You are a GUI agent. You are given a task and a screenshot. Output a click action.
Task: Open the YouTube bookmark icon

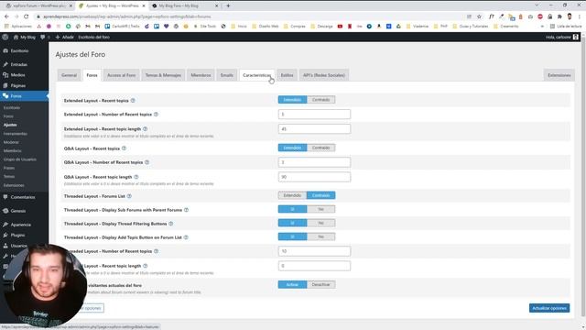(x=340, y=27)
